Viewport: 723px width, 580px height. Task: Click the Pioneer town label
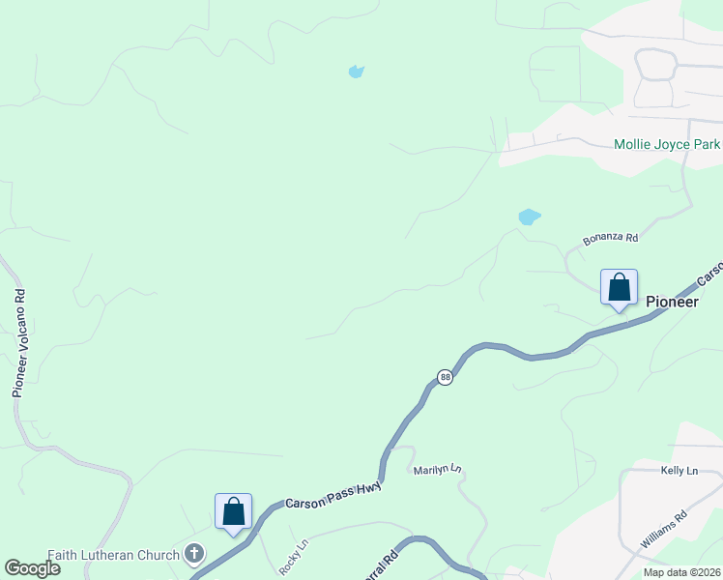point(672,302)
